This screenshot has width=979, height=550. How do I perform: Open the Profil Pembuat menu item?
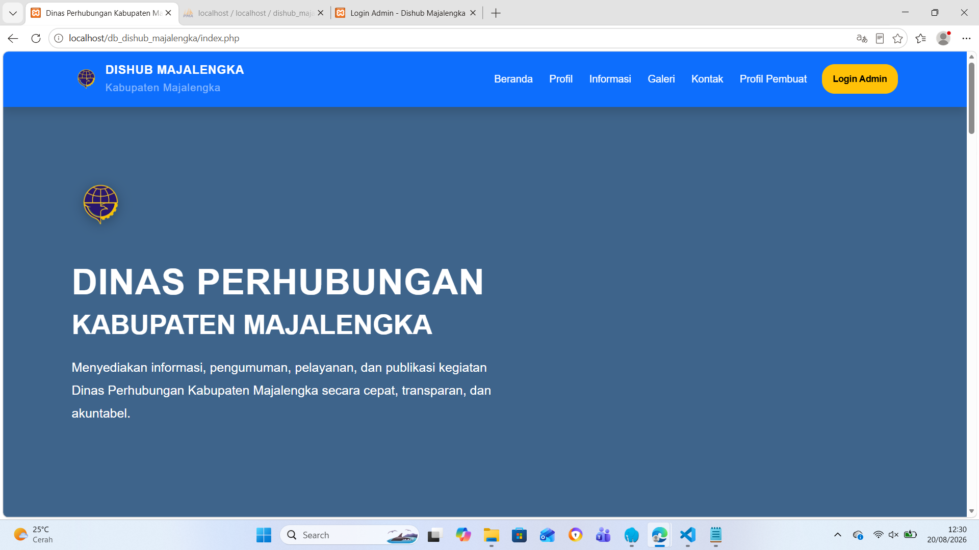click(x=773, y=79)
